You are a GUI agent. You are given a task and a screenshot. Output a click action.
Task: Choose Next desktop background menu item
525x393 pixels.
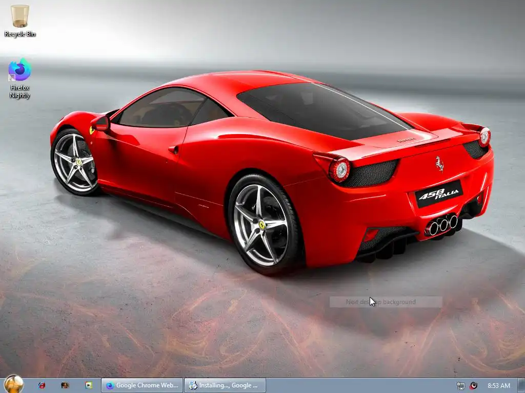coord(386,302)
